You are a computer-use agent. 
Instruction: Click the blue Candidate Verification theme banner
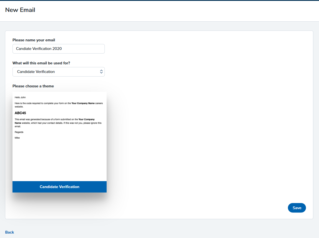tap(59, 187)
